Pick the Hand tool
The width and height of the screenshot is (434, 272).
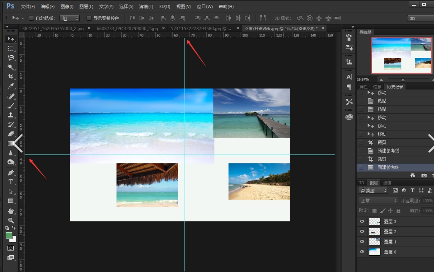[11, 211]
